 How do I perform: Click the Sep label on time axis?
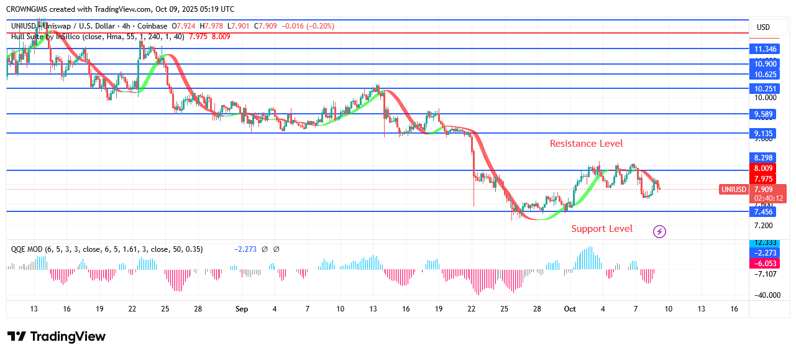click(242, 309)
